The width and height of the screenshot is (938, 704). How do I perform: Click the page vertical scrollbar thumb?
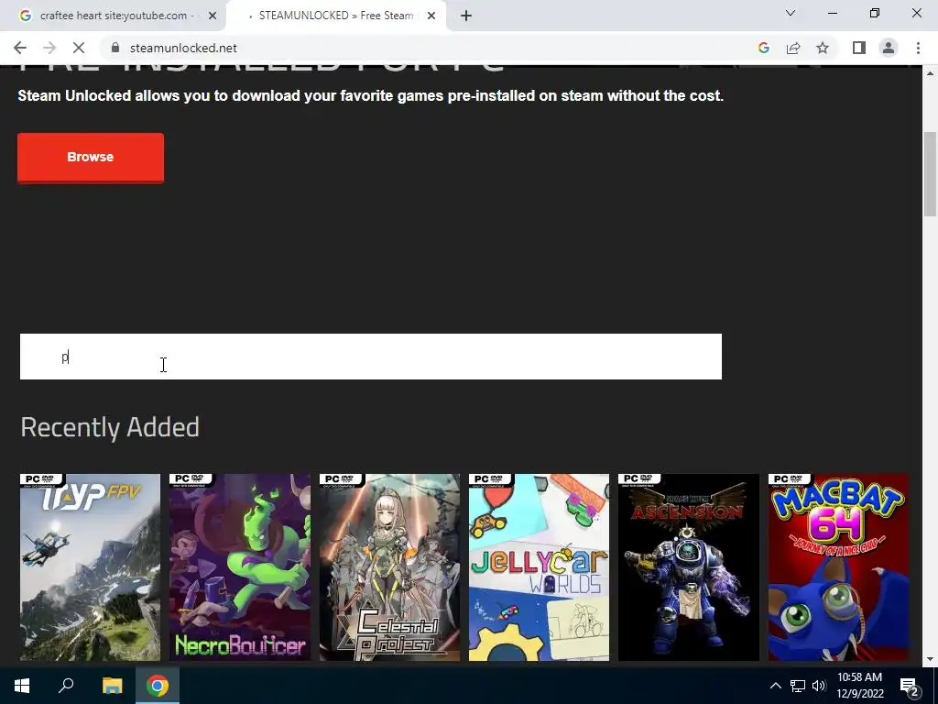(930, 173)
